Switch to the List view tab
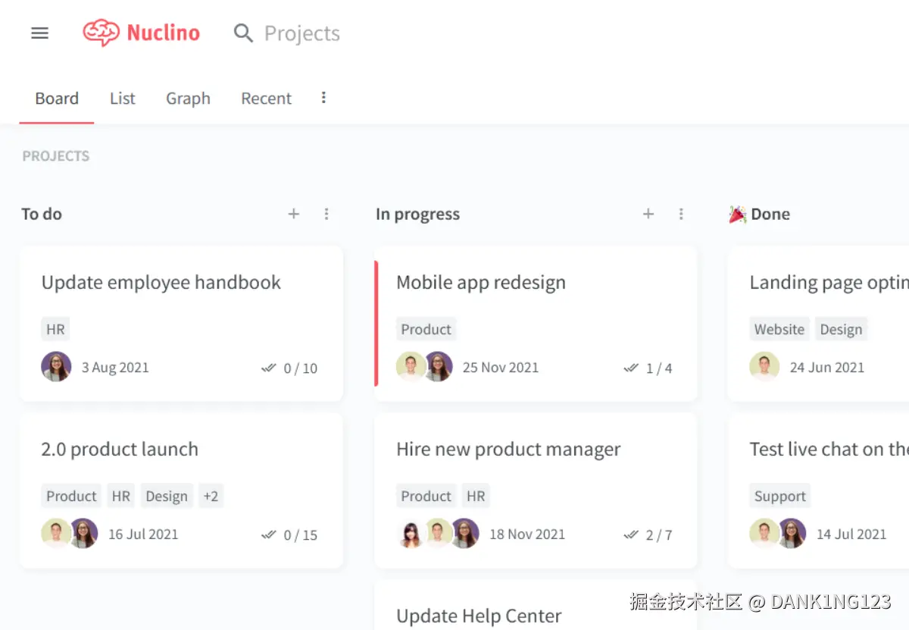The width and height of the screenshot is (909, 630). point(122,98)
